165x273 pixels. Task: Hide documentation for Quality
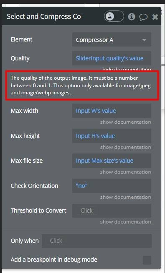tap(127, 70)
